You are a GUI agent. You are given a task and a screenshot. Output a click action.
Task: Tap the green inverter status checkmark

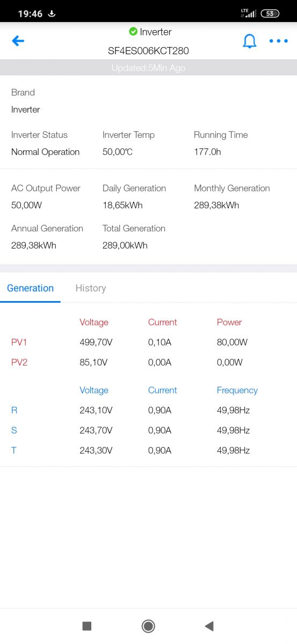(x=133, y=32)
